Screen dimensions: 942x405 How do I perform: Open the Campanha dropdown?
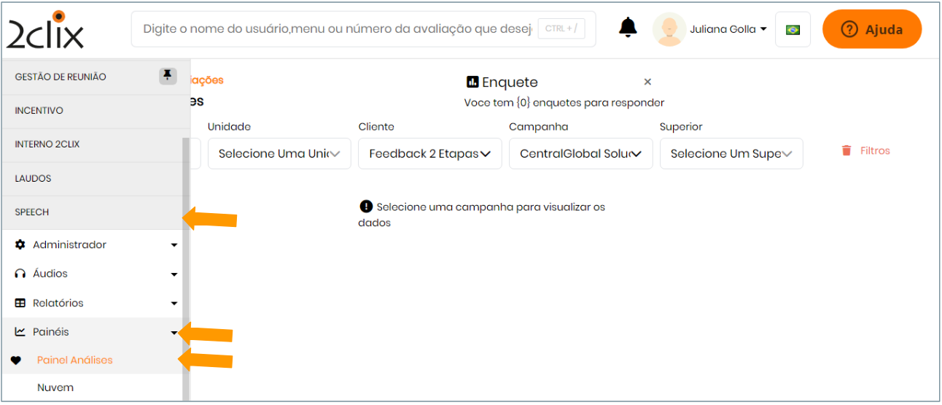click(580, 154)
